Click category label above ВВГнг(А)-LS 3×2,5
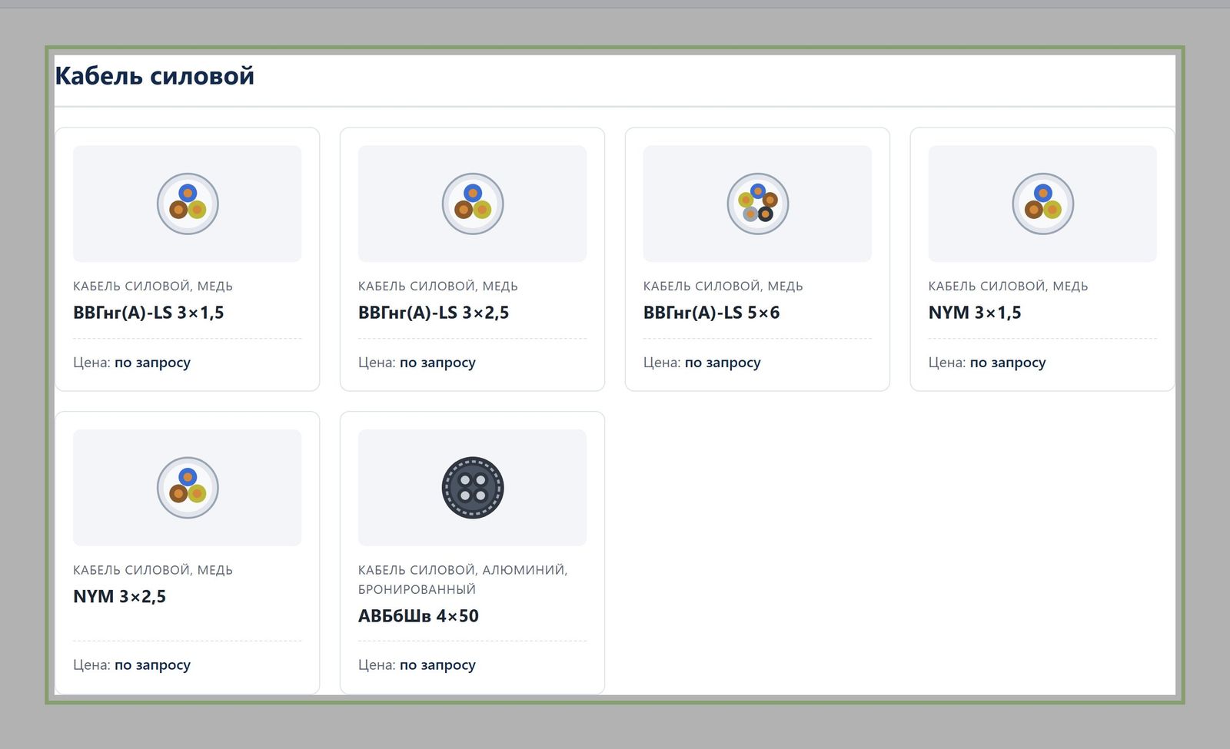The height and width of the screenshot is (749, 1230). click(438, 287)
